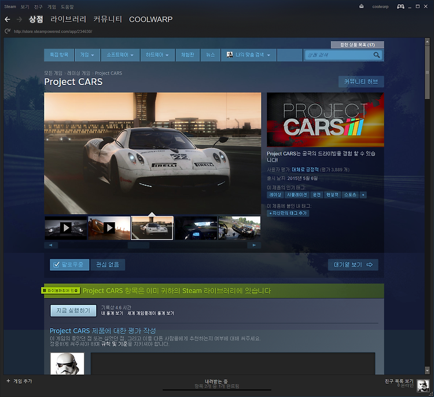Expand the 게임 dropdown menu

coord(87,55)
